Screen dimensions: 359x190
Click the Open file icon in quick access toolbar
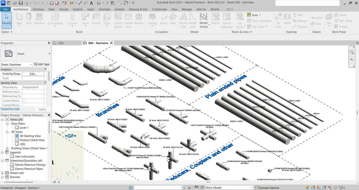click(15, 3)
